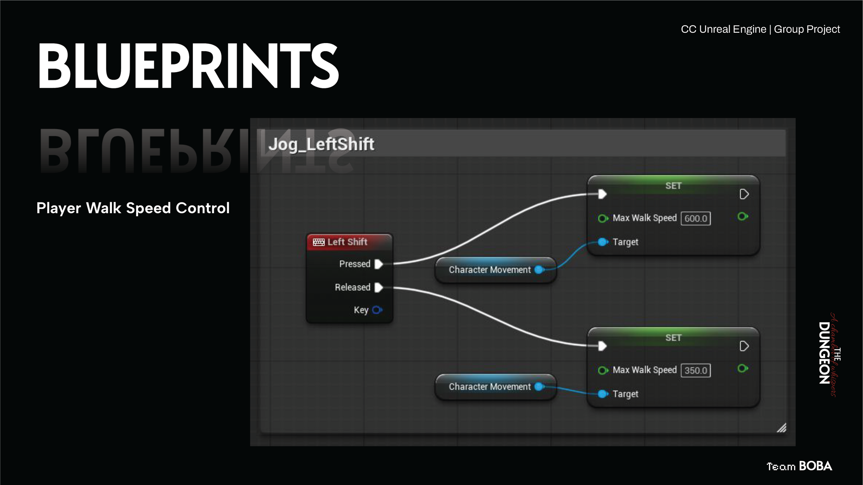
Task: Select the upper Character Movement variable node
Action: click(496, 270)
